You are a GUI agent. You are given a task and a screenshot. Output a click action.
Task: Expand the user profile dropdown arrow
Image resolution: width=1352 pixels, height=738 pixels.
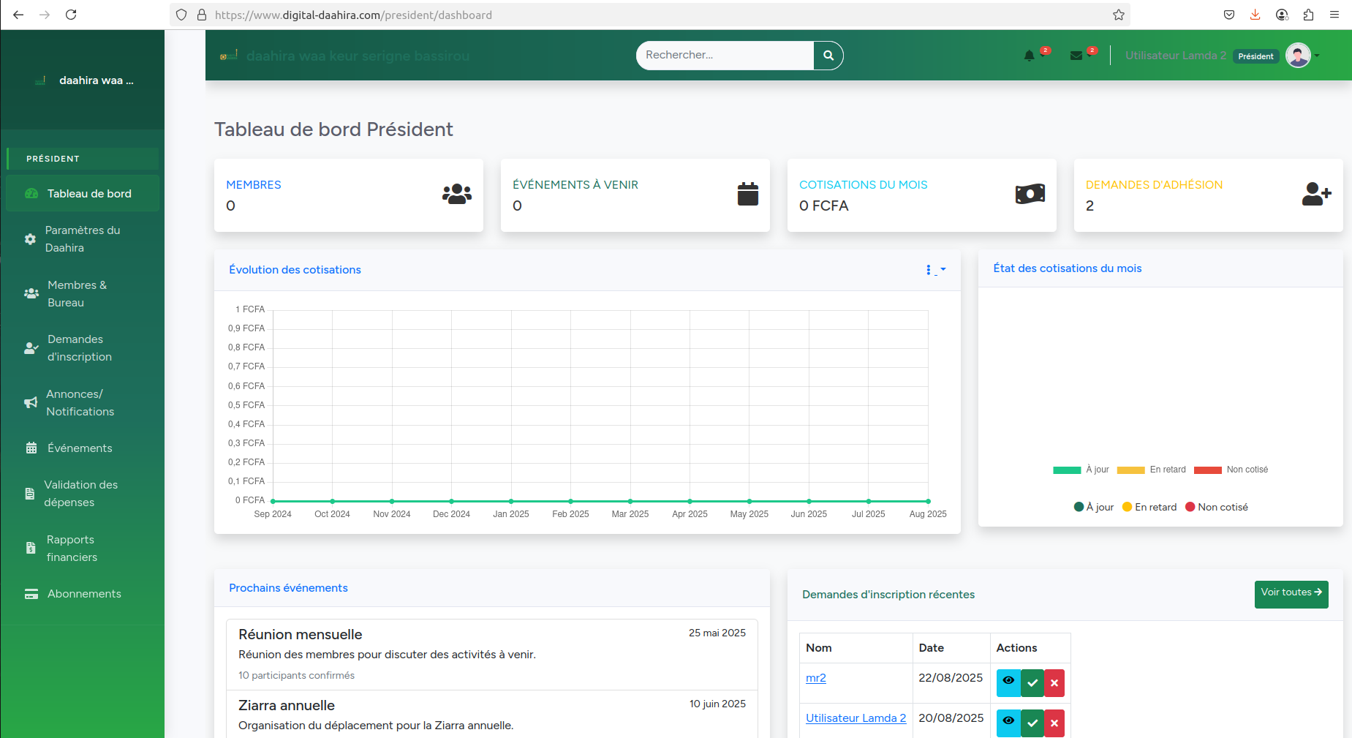point(1317,56)
